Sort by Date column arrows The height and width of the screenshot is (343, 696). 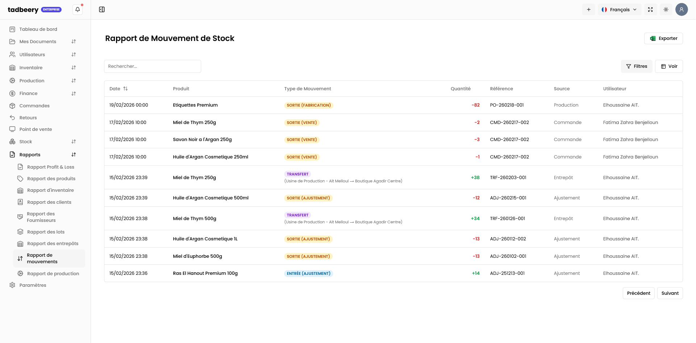[x=125, y=89]
